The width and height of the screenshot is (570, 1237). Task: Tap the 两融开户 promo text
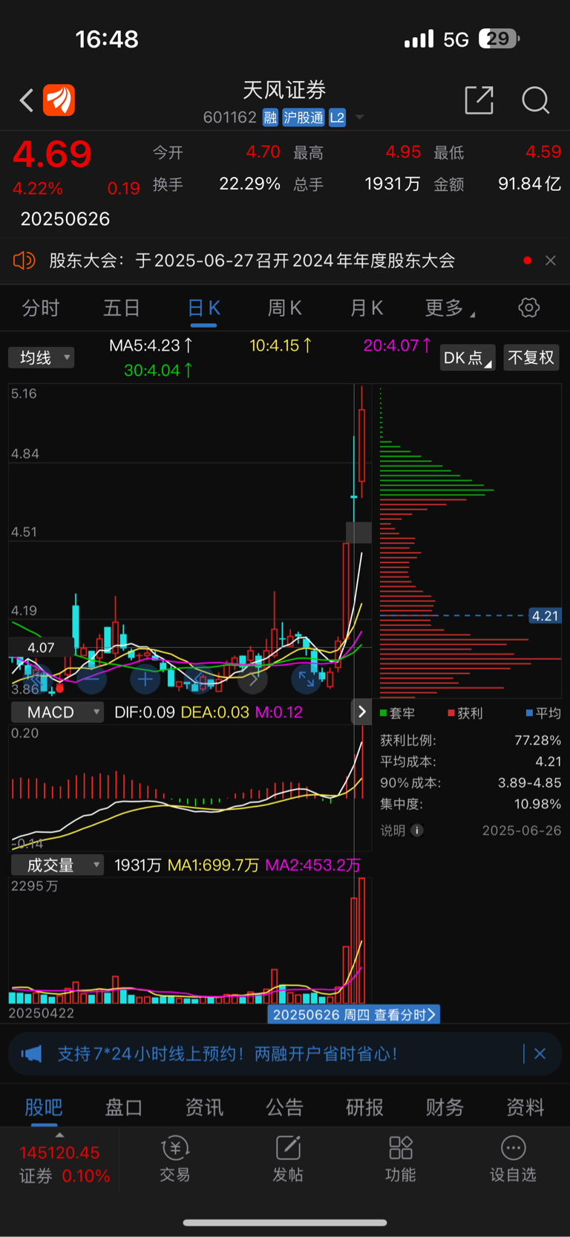[227, 1053]
